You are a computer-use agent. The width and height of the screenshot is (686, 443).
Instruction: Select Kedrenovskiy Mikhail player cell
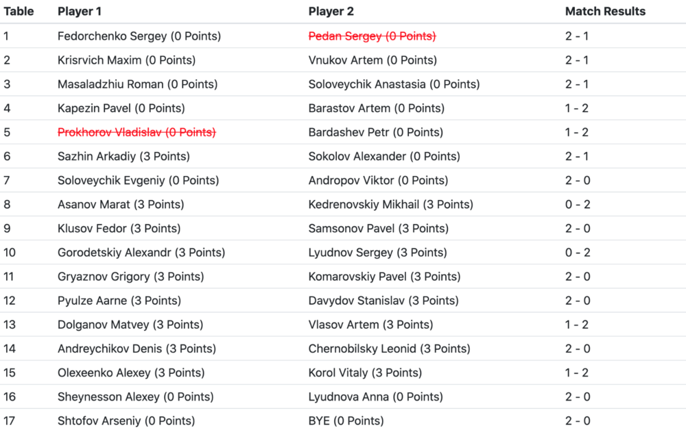point(390,205)
